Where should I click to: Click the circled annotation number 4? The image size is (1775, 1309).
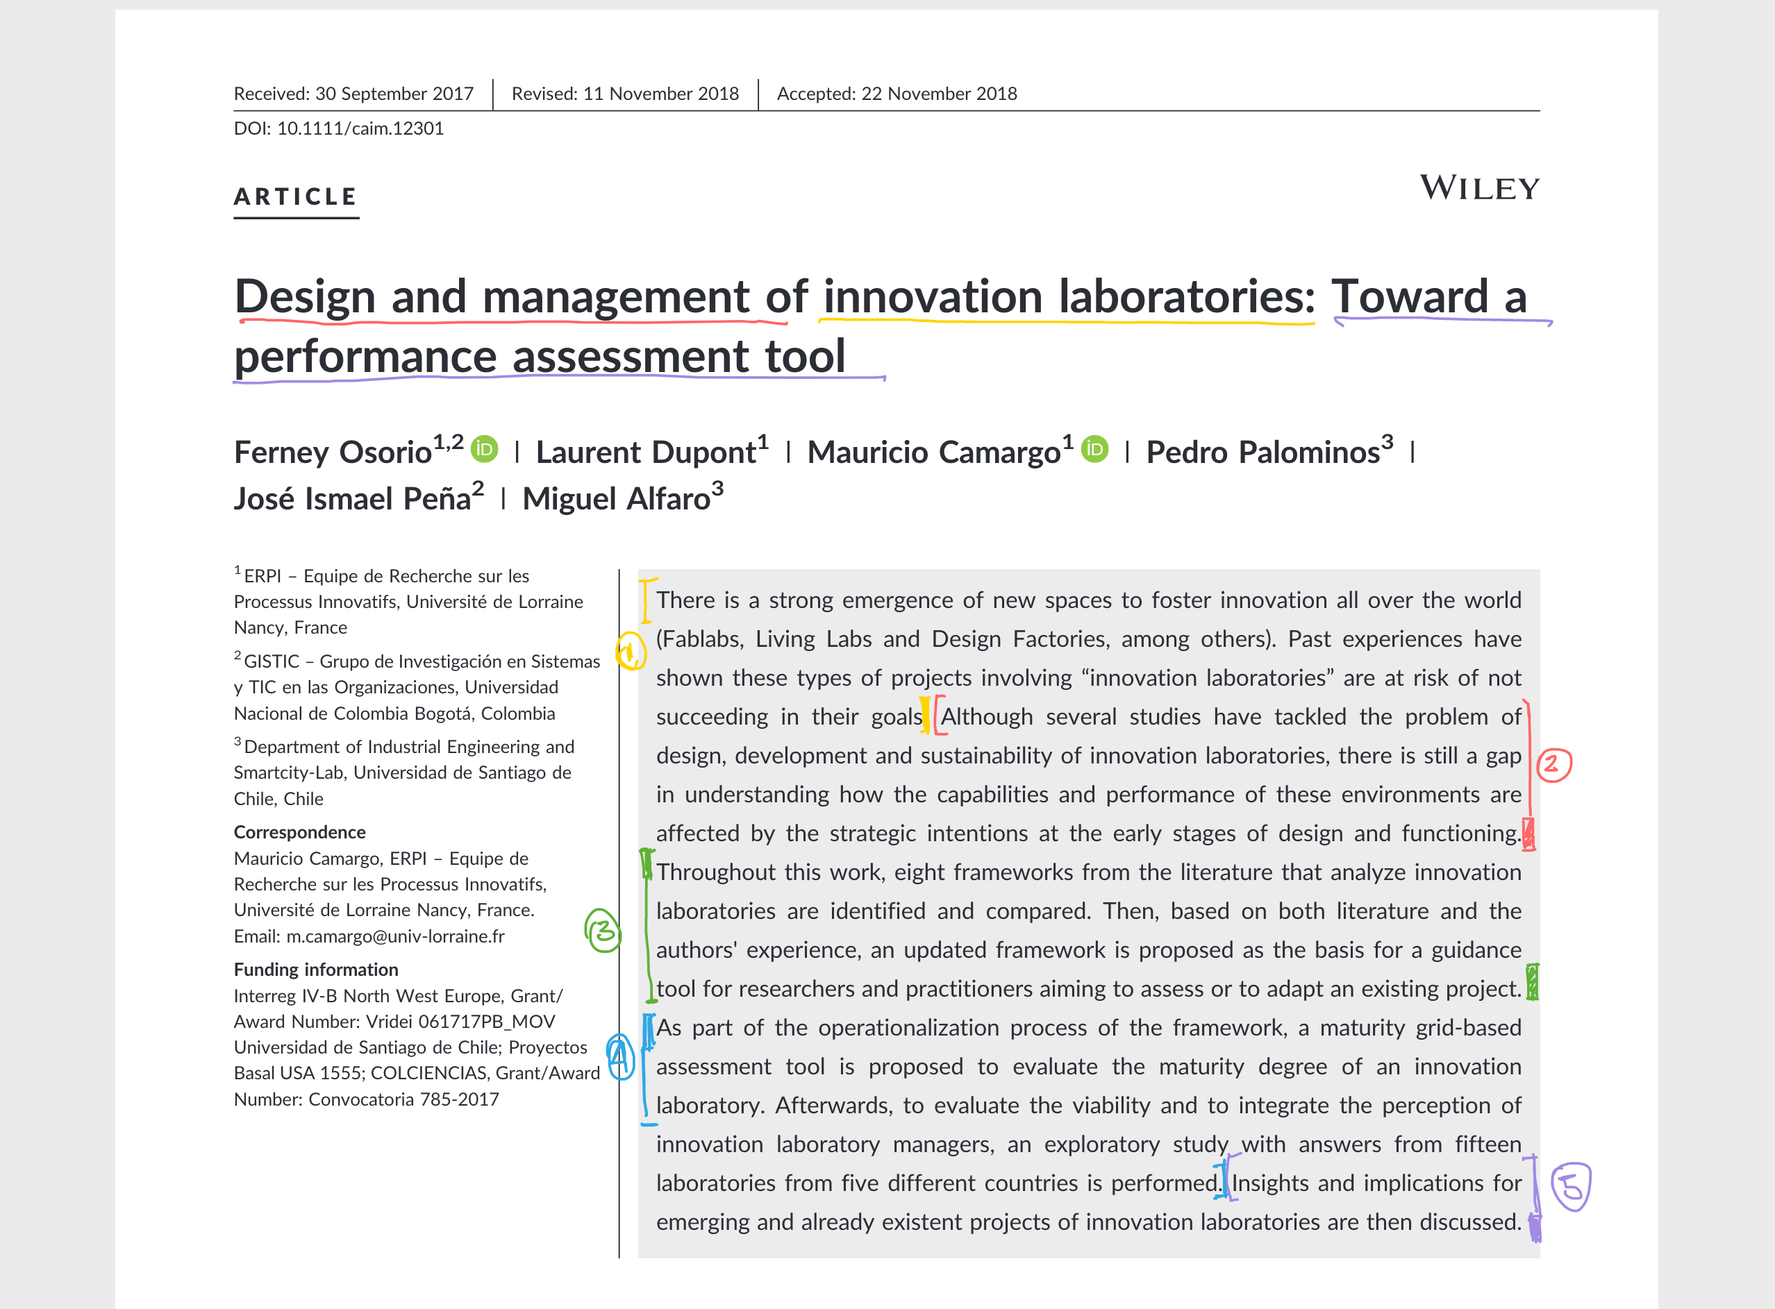point(619,1054)
